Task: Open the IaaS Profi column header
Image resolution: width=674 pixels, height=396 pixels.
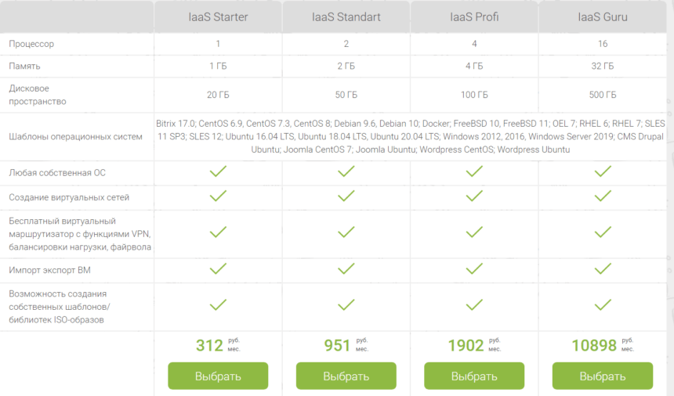Action: tap(474, 16)
